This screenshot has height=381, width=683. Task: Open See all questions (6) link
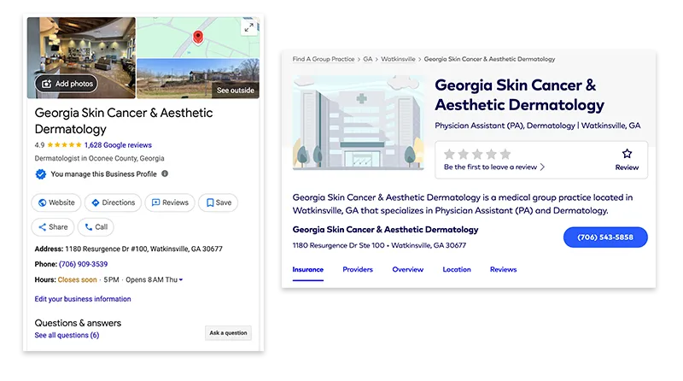67,335
